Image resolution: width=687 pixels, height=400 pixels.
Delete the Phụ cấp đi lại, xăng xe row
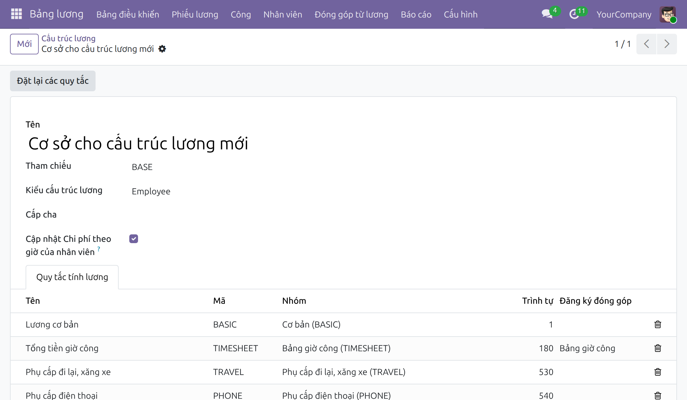[x=658, y=372]
